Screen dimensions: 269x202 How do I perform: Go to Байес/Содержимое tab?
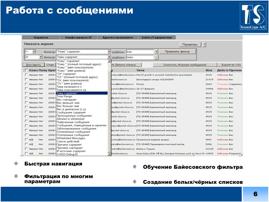[157, 37]
